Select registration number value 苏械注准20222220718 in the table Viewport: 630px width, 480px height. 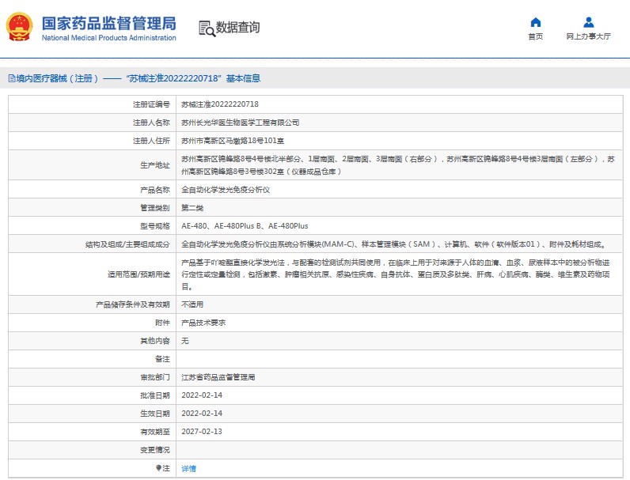tap(220, 104)
